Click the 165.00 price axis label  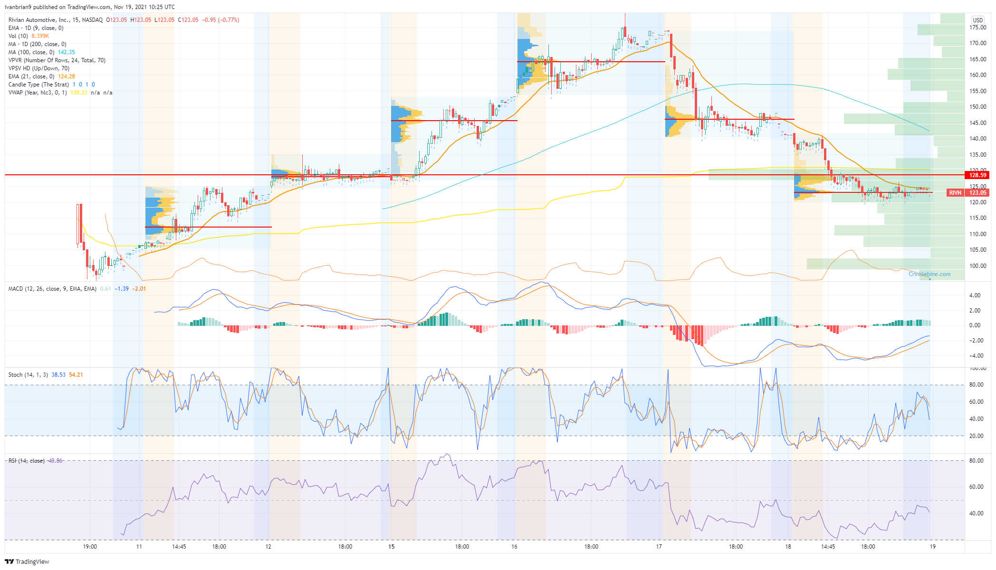(978, 59)
